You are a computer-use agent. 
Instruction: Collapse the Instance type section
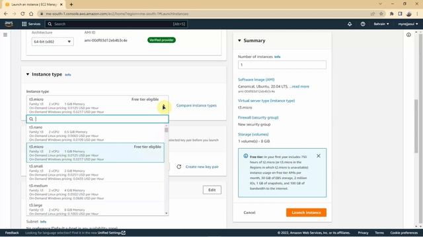click(28, 74)
